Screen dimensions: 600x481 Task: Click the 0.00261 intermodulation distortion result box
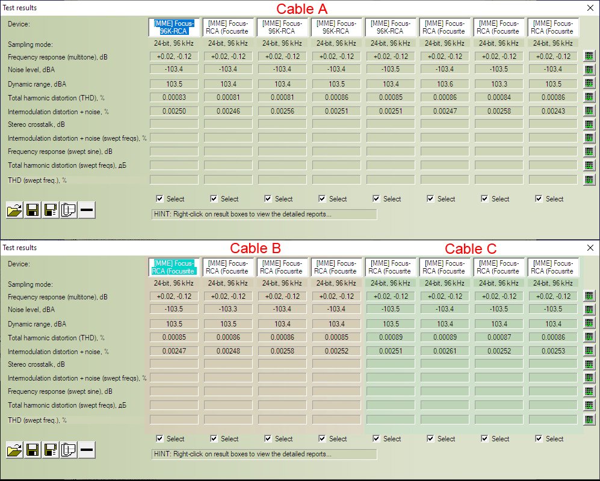coord(445,351)
